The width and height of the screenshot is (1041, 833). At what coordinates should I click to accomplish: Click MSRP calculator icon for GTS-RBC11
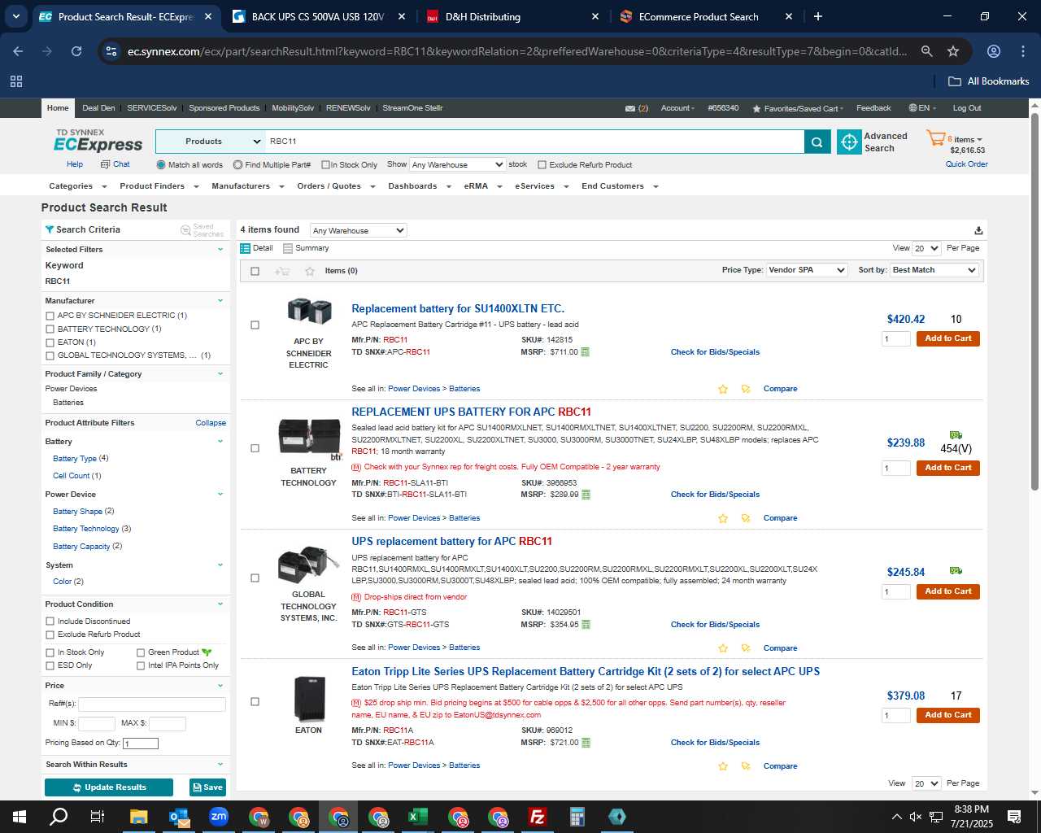click(586, 625)
